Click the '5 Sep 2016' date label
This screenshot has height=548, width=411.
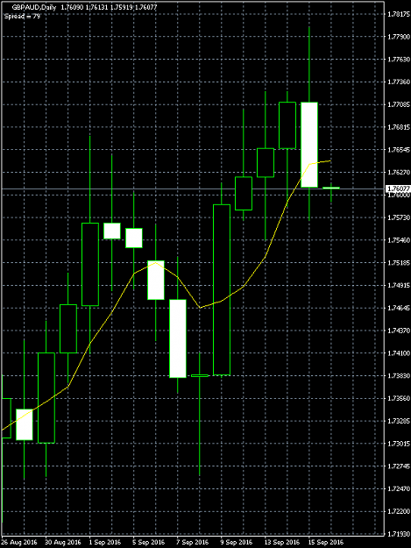[x=149, y=543]
